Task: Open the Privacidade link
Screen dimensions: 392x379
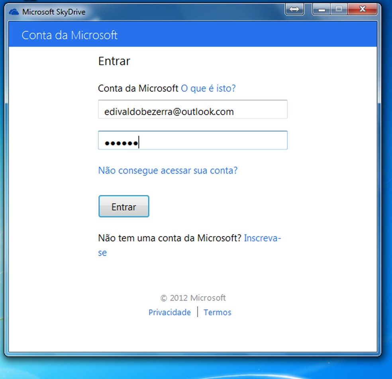Action: tap(169, 312)
